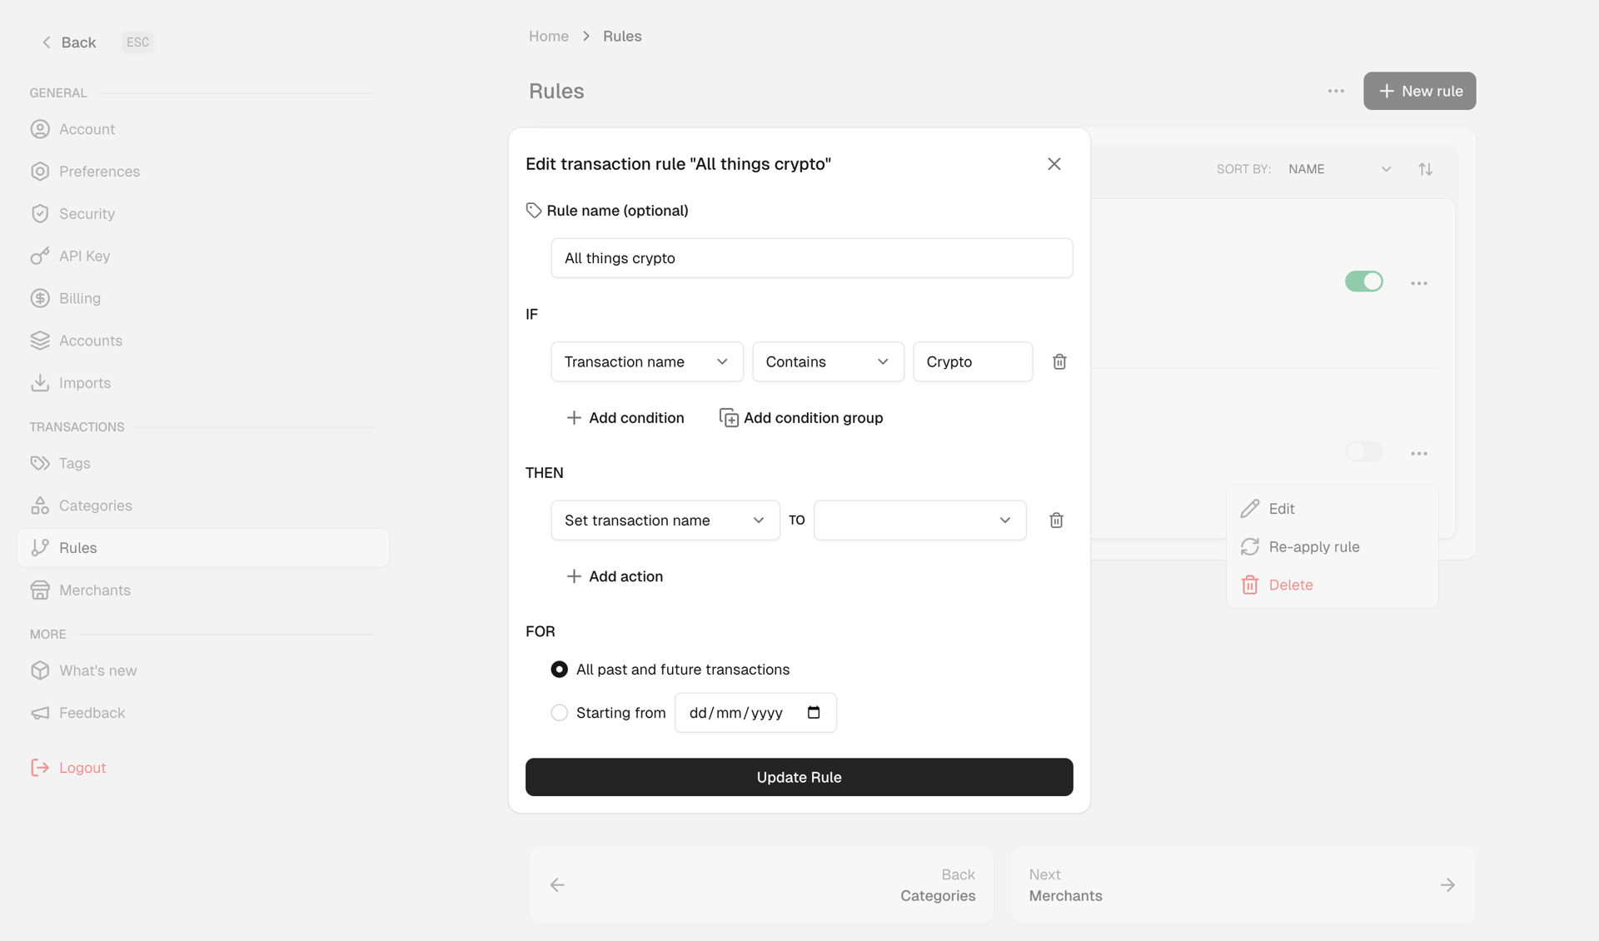Open Categories from the sidebar
Image resolution: width=1599 pixels, height=941 pixels.
pos(95,505)
